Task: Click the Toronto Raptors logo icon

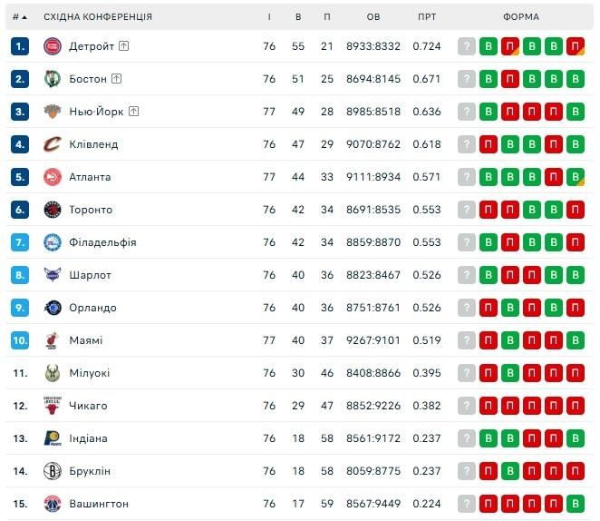Action: coord(52,210)
